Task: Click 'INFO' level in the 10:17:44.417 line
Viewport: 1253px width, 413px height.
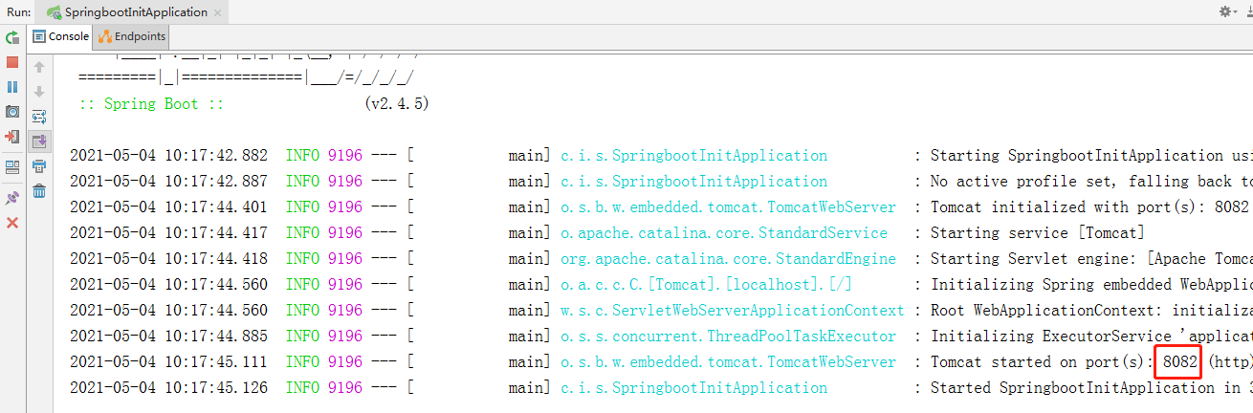Action: click(x=303, y=232)
